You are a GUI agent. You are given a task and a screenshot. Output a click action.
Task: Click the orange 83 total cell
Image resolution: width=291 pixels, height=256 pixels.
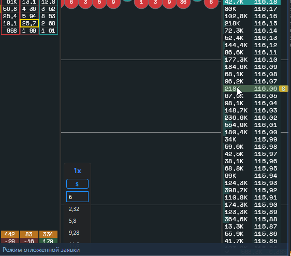(29, 234)
